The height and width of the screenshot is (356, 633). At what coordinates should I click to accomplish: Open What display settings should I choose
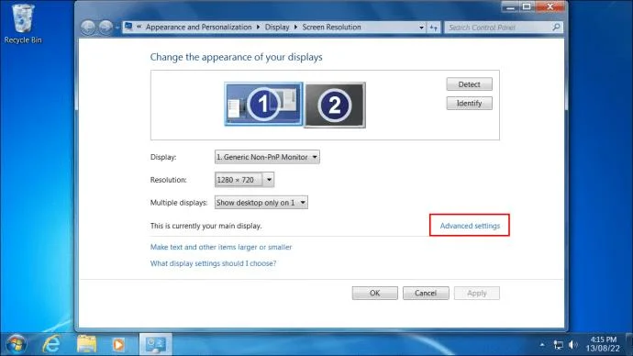[x=213, y=263]
